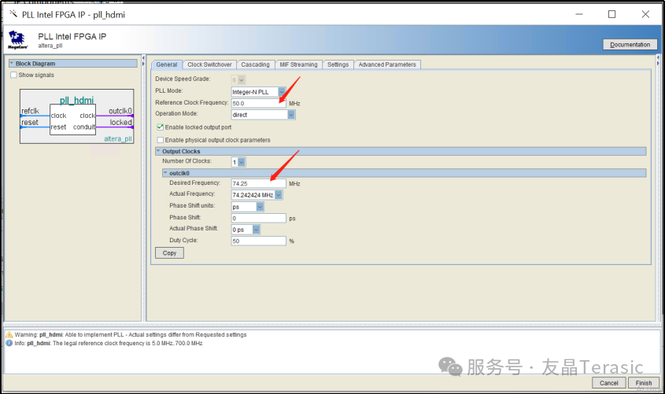This screenshot has height=394, width=665.
Task: Open the PLL Mode dropdown
Action: [282, 92]
